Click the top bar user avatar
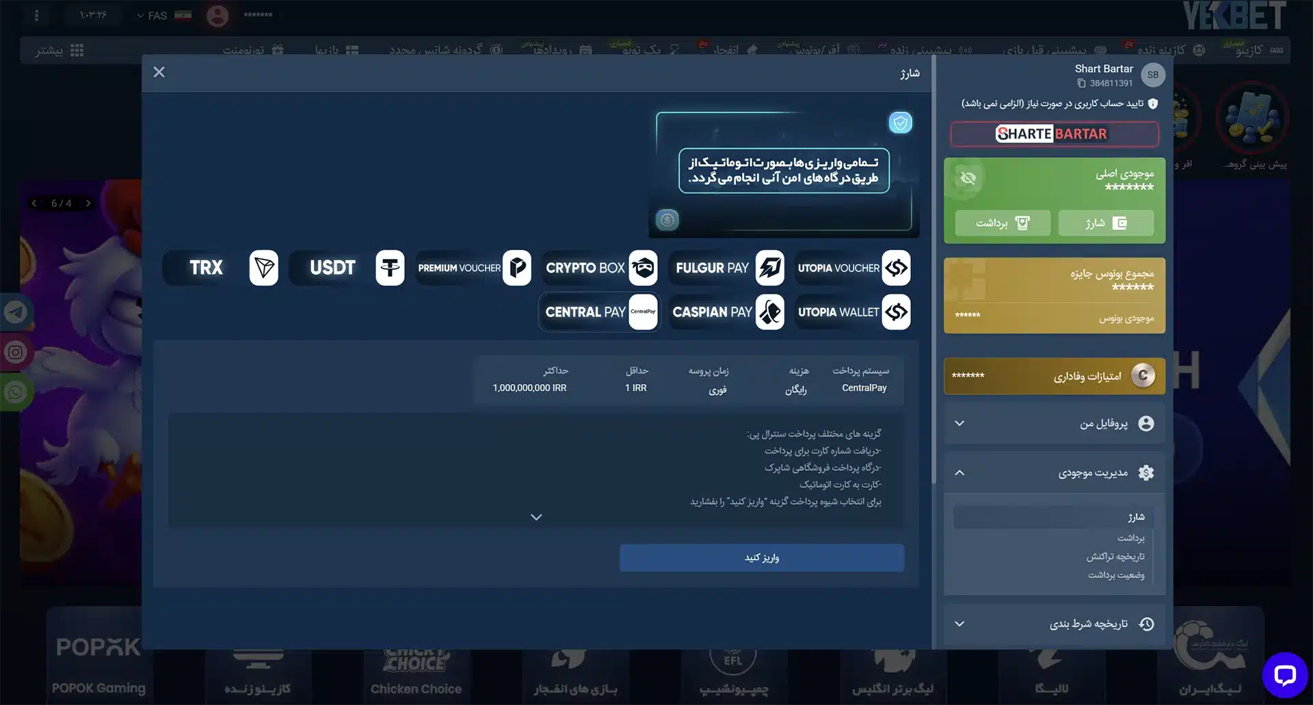The width and height of the screenshot is (1313, 705). click(x=217, y=16)
